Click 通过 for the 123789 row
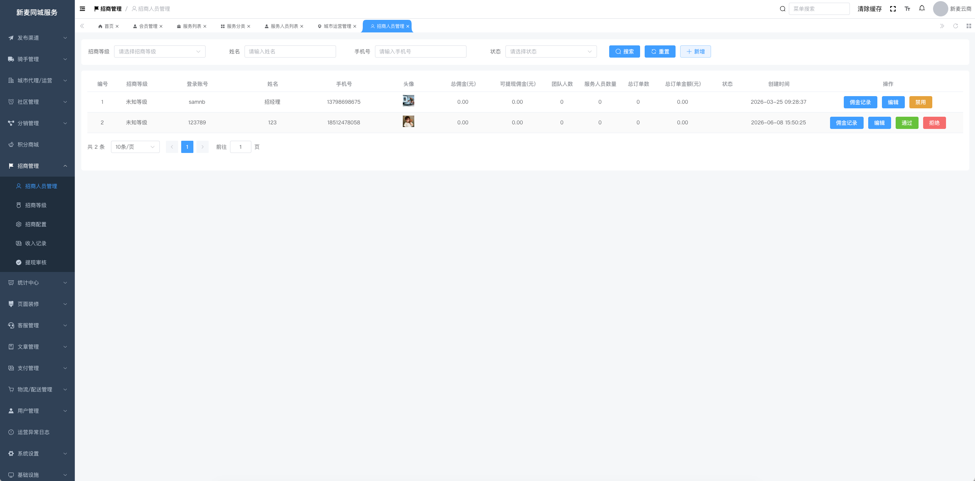 click(907, 123)
